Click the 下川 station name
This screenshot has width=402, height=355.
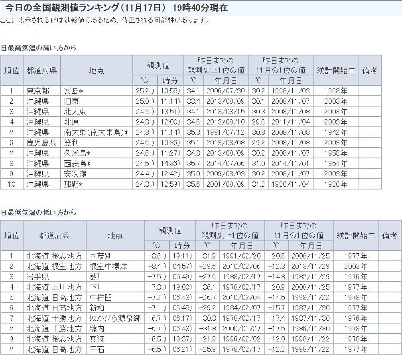tap(97, 287)
